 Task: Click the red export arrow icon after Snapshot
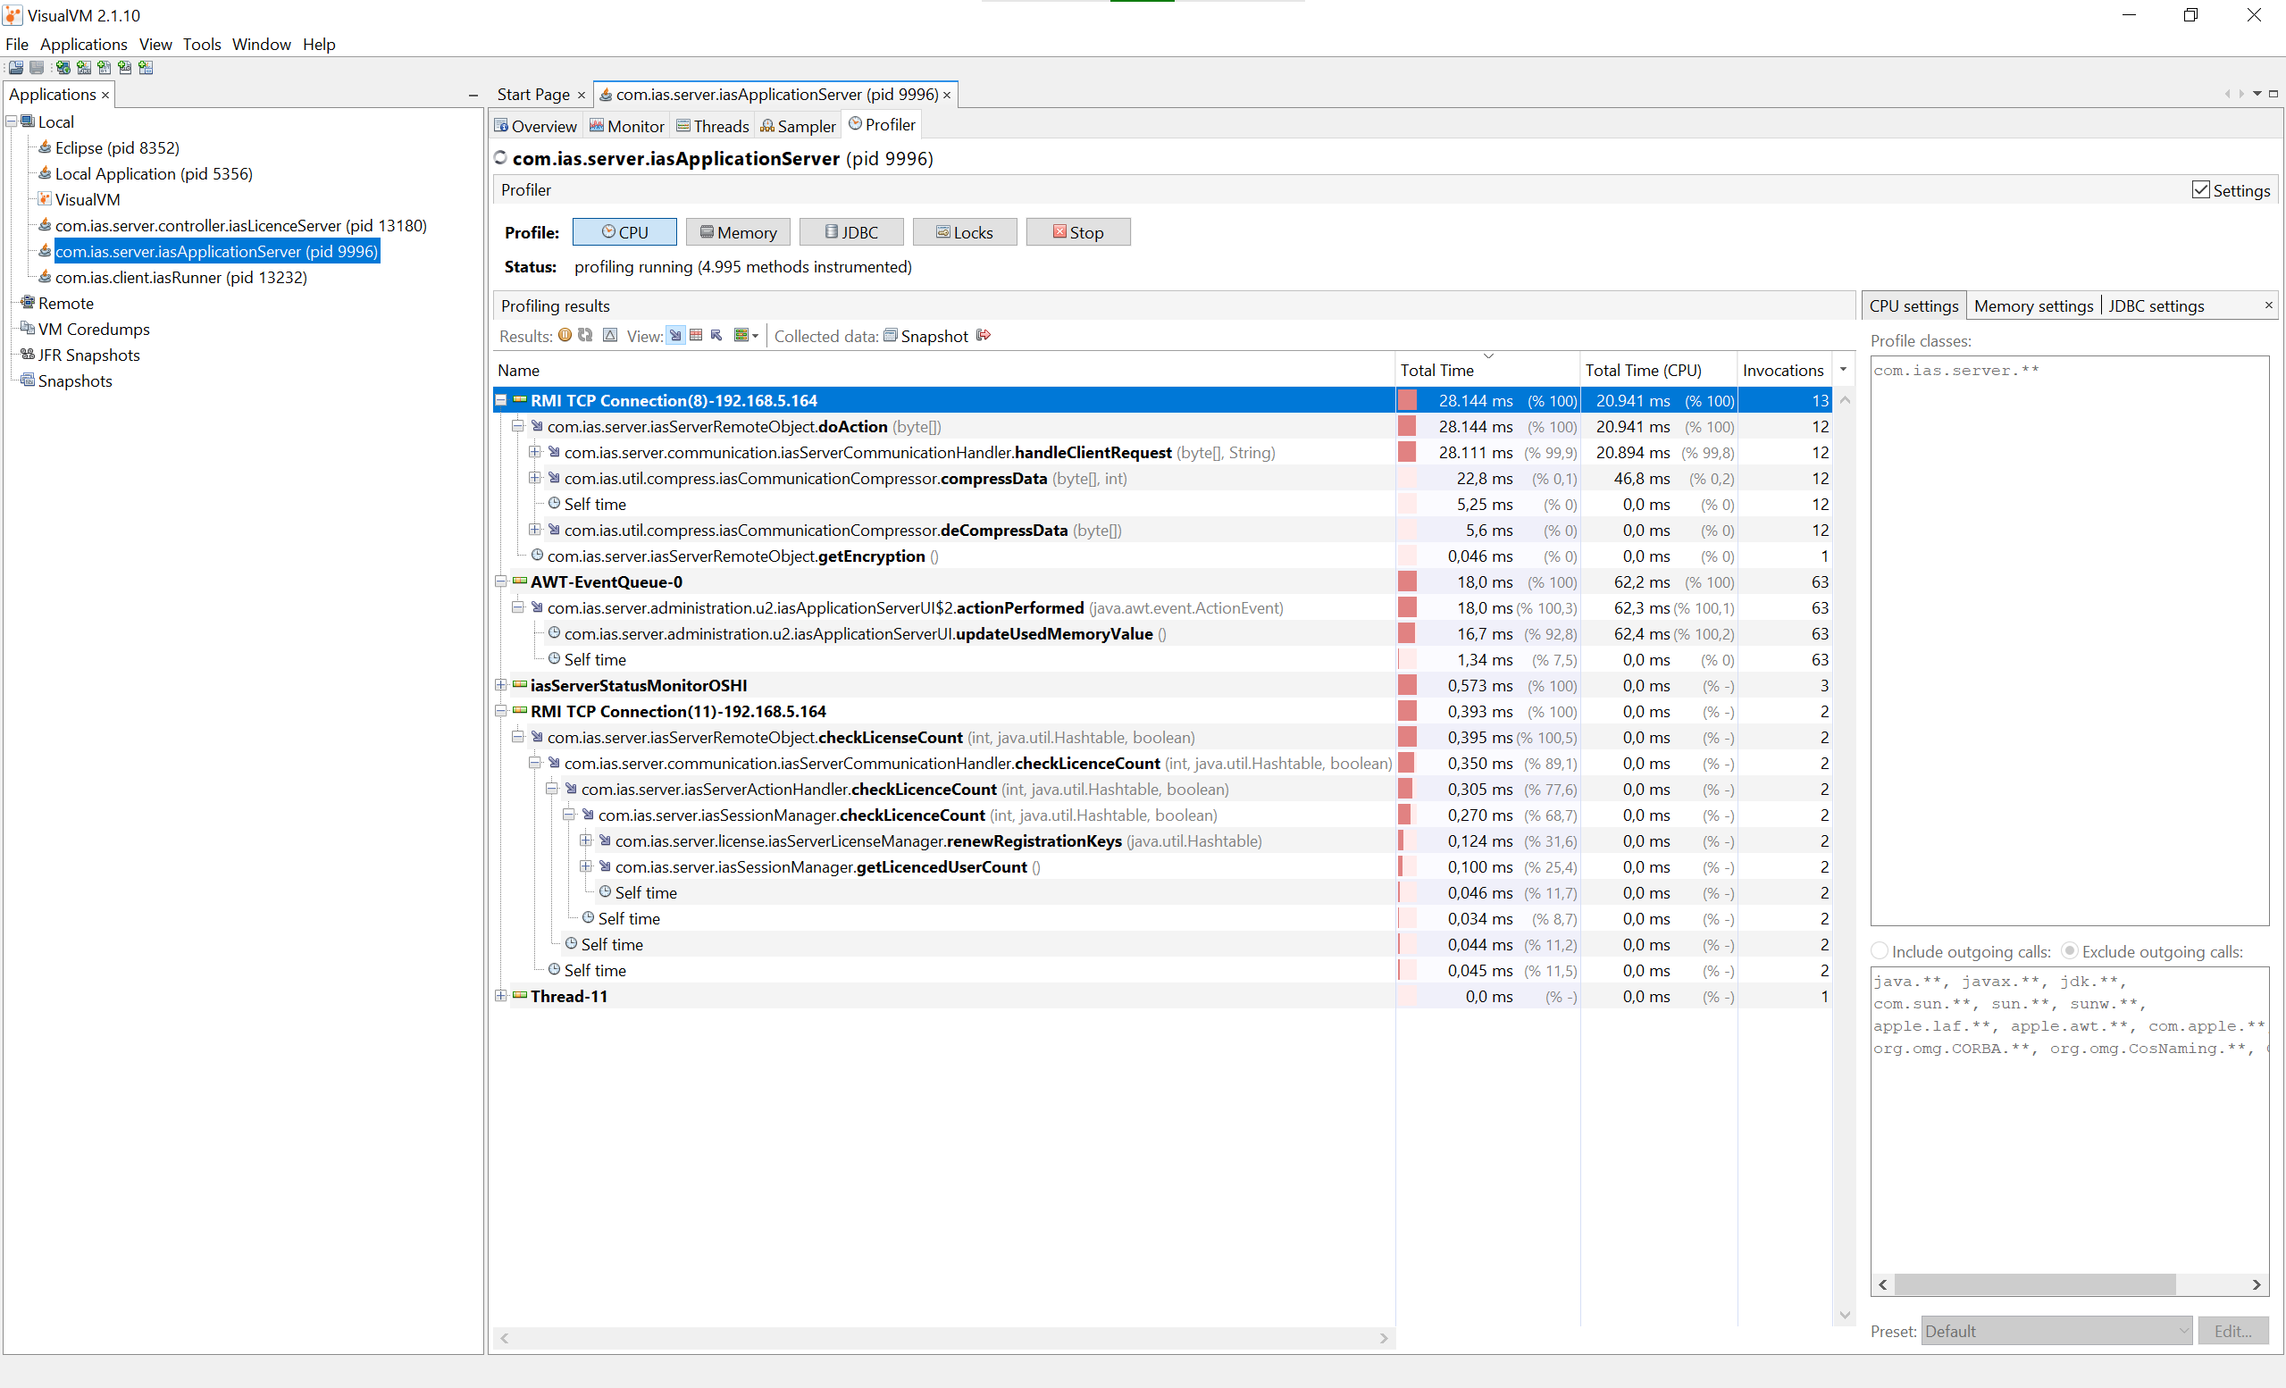click(984, 336)
